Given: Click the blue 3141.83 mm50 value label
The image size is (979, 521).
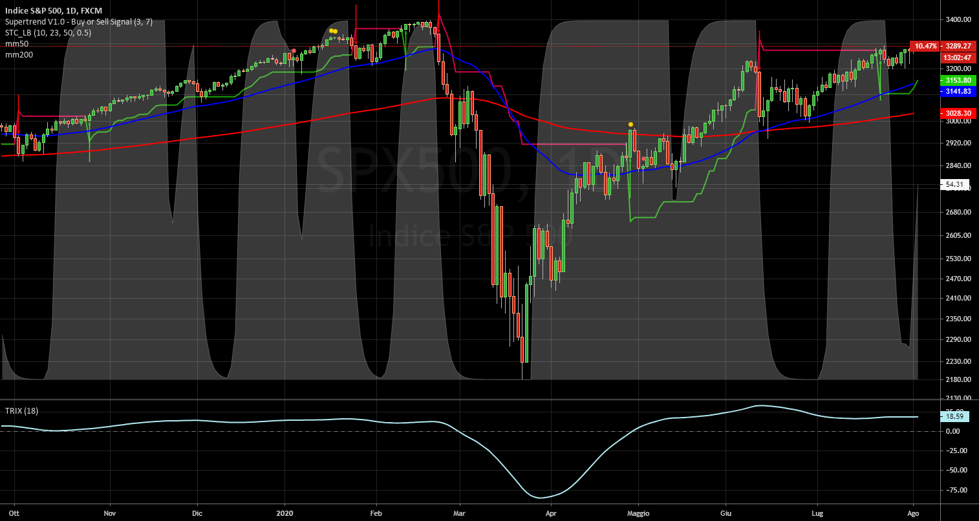Looking at the screenshot, I should [x=957, y=92].
